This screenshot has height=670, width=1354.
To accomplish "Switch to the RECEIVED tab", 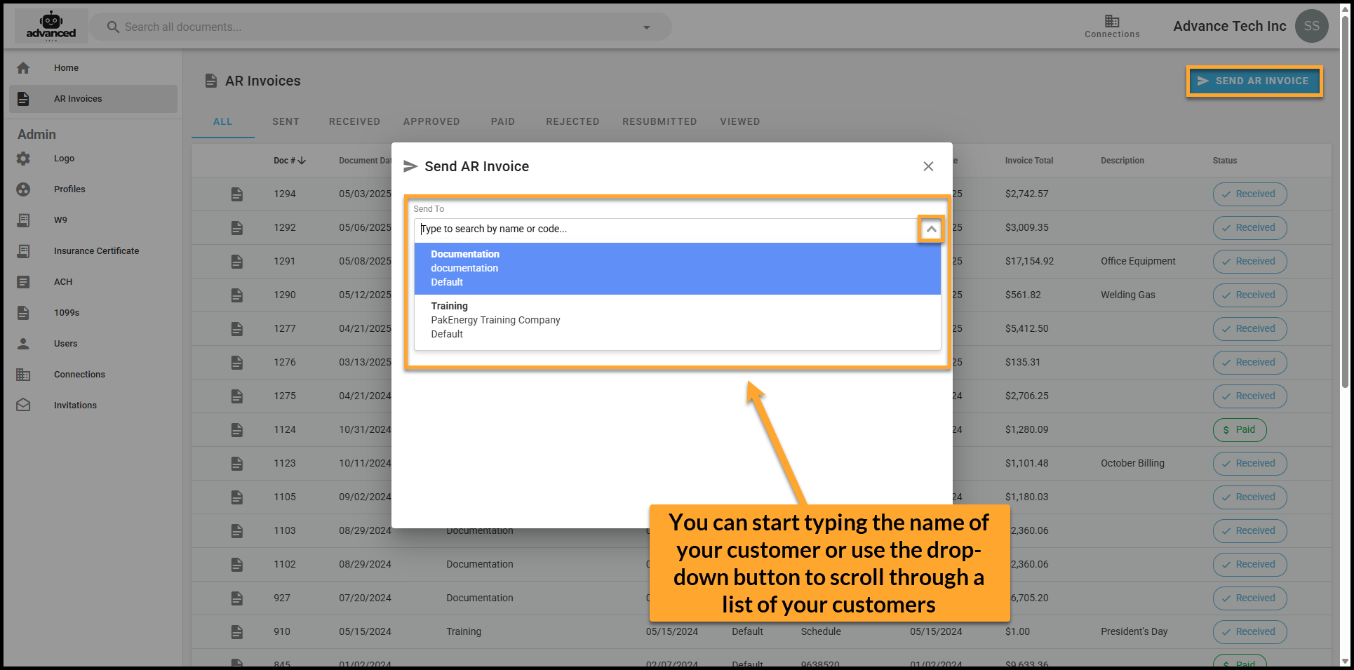I will point(354,121).
